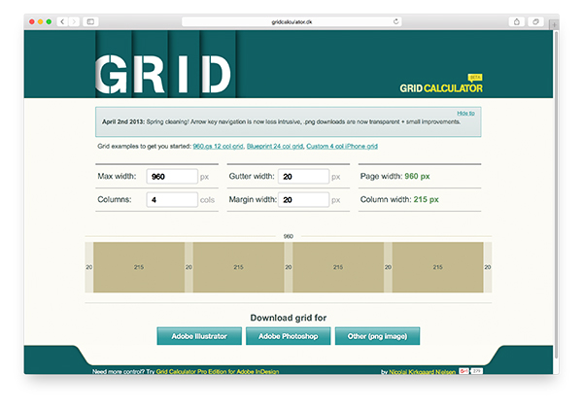
Task: Download grid for Adobe Illustrator
Action: [199, 336]
